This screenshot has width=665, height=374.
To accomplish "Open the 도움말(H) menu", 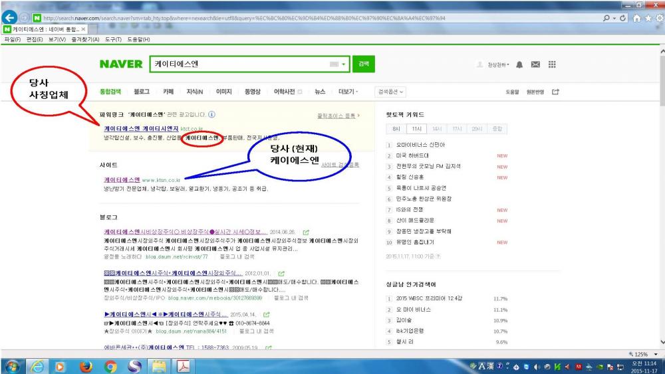I will (139, 39).
